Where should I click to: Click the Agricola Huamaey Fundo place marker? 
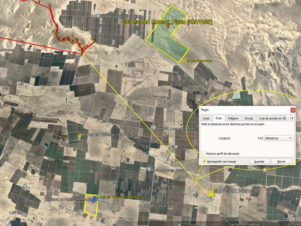coord(154,128)
